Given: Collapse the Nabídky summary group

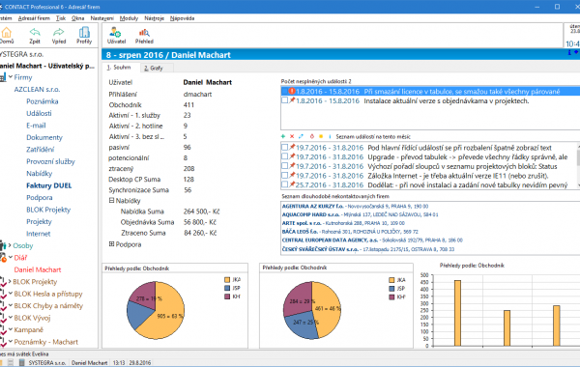Looking at the screenshot, I should point(111,200).
